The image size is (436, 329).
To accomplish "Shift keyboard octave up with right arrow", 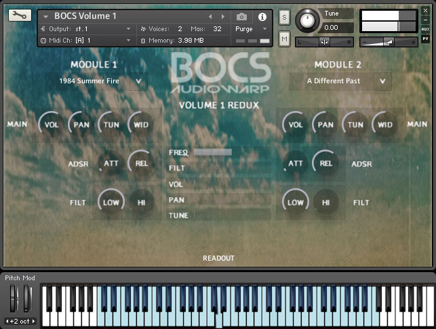I will tap(33, 322).
